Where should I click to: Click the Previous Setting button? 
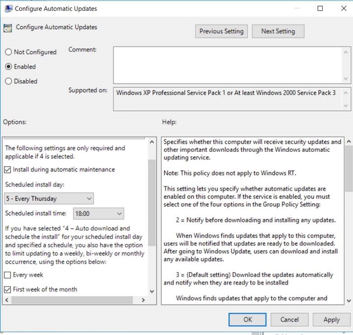click(221, 31)
